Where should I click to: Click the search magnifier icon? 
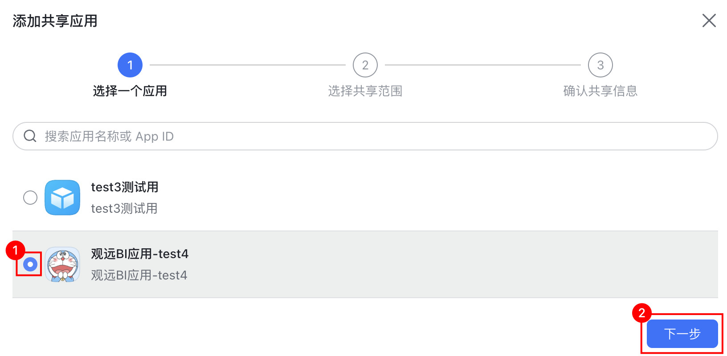pos(30,136)
